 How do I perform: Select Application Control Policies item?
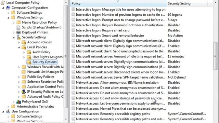click(x=45, y=86)
